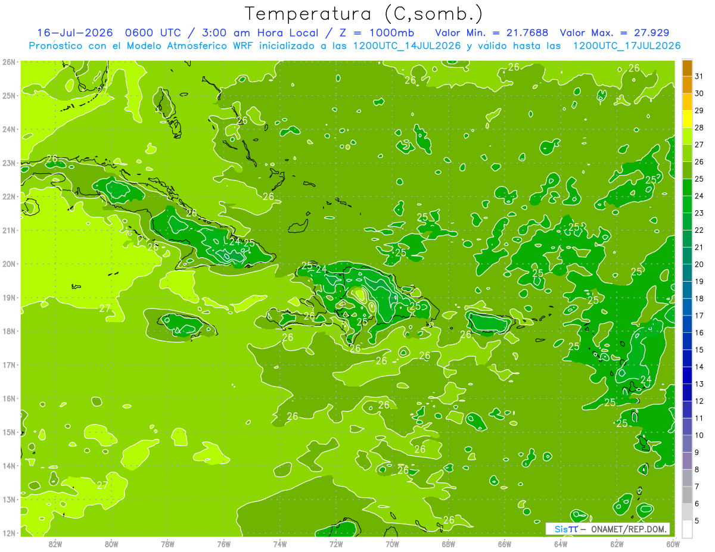Click the '5' color scale label
715x552 pixels.
click(x=697, y=520)
